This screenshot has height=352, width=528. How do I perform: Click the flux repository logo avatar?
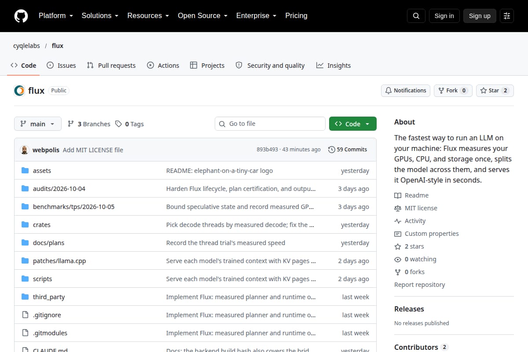coord(19,91)
